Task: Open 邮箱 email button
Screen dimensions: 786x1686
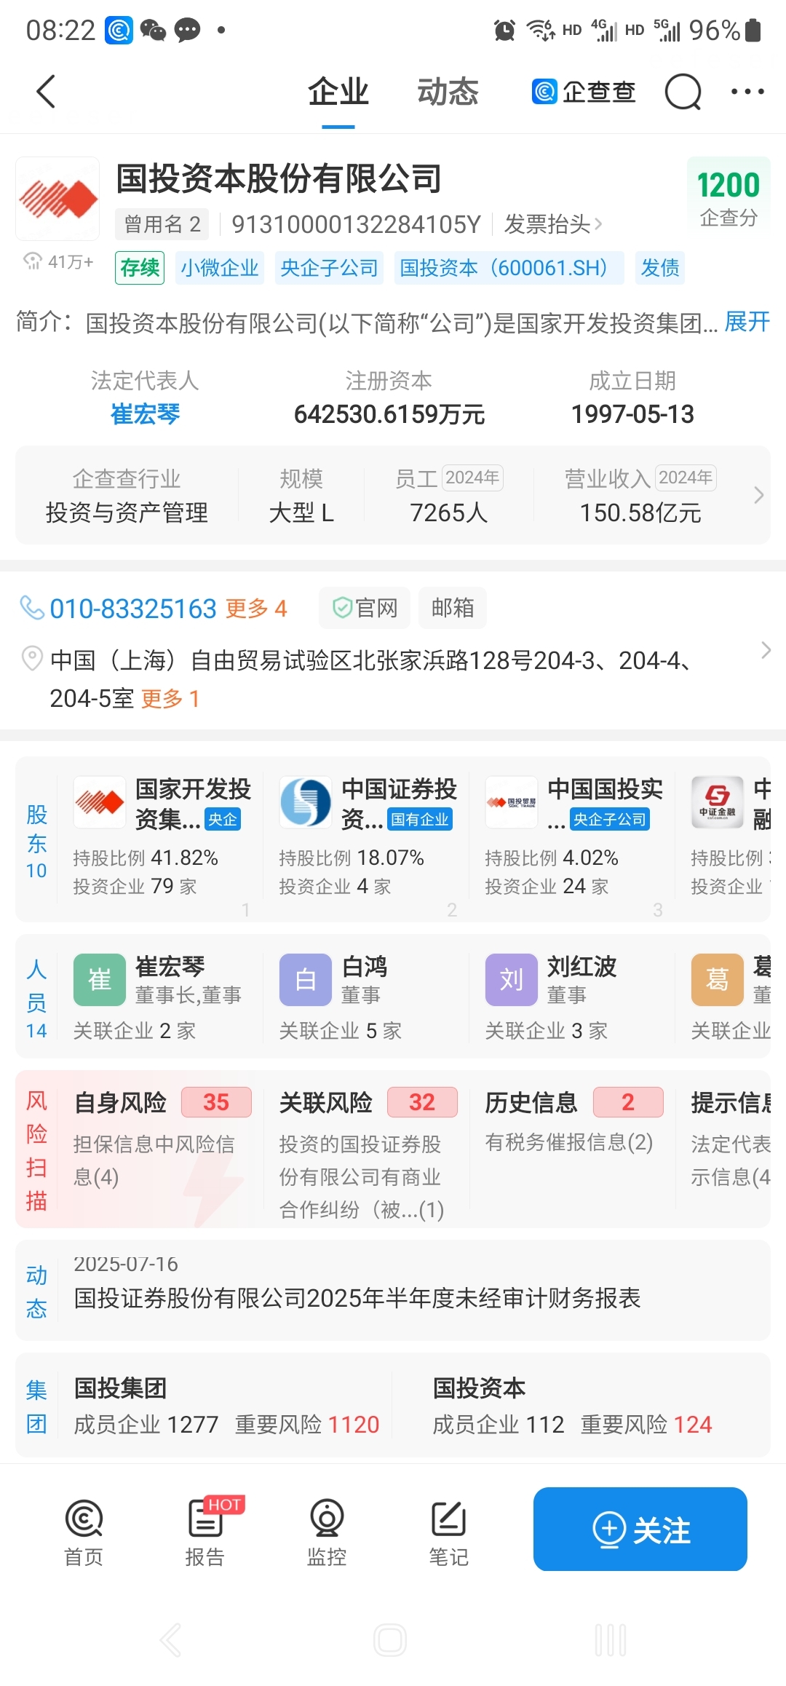Action: tap(453, 608)
